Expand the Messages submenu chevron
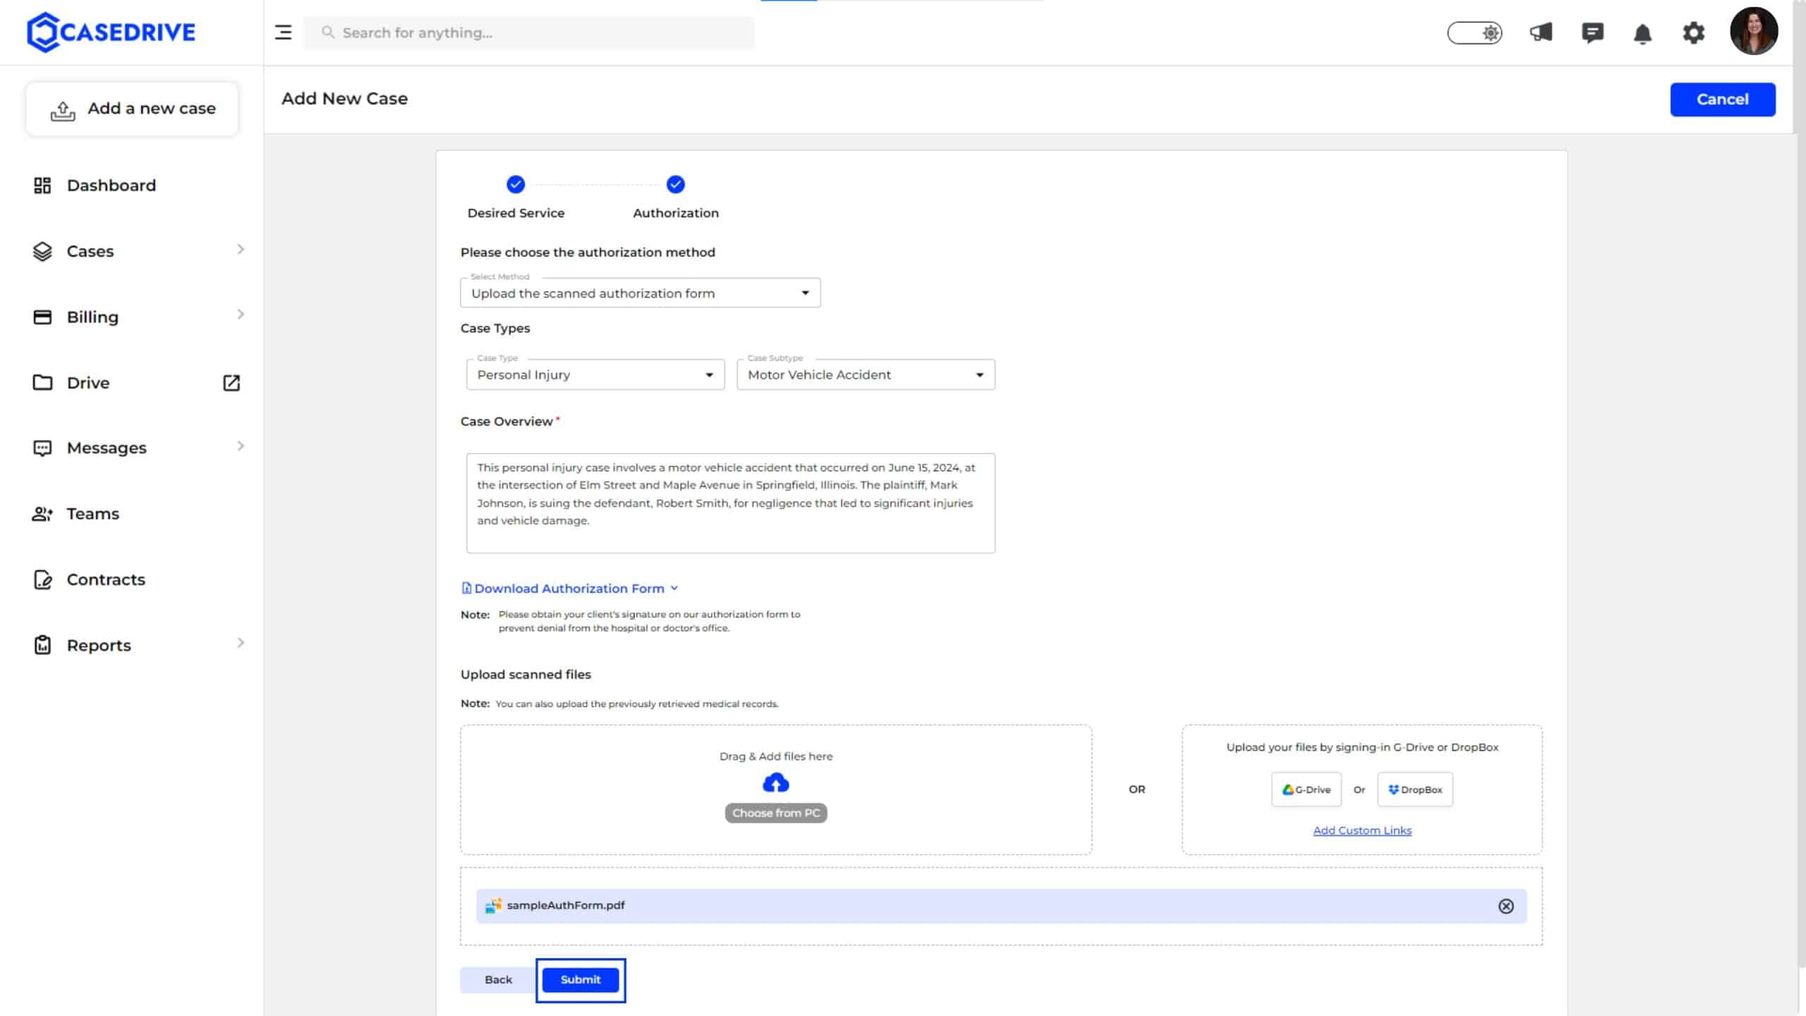1806x1016 pixels. [x=241, y=446]
